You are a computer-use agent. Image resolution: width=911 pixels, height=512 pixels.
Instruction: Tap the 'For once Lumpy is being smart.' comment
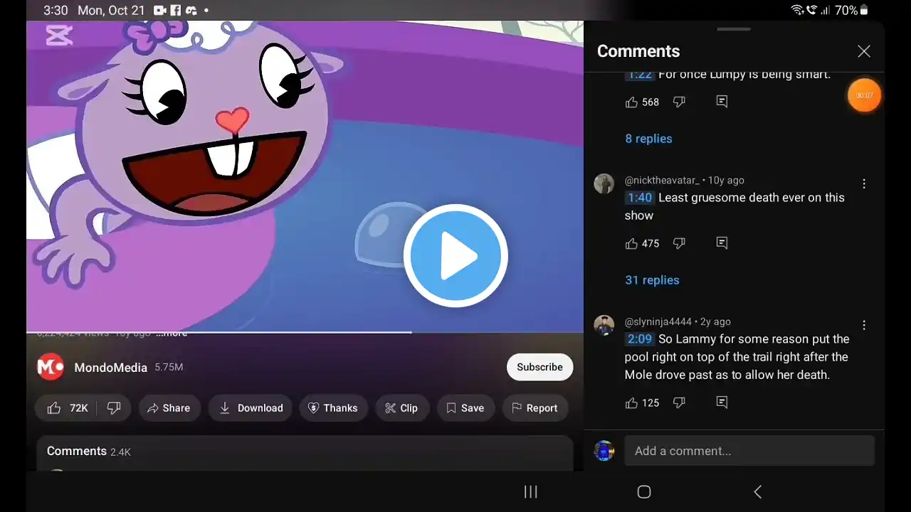(x=744, y=75)
